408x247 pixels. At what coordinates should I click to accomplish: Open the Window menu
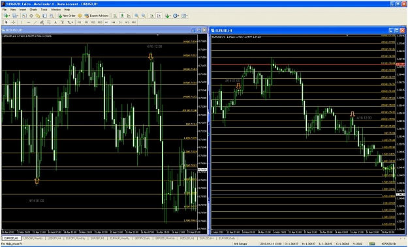point(55,10)
